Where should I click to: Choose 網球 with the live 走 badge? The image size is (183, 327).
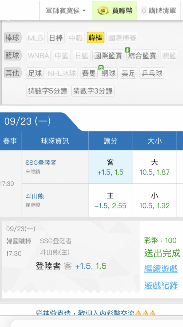109,73
